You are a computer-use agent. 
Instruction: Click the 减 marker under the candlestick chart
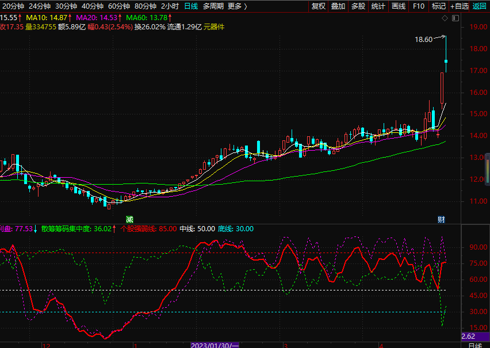point(130,219)
